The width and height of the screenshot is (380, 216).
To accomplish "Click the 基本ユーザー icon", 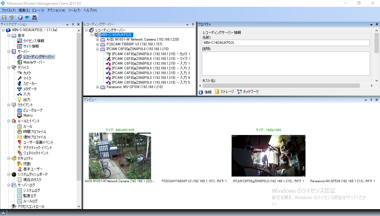I will click(20, 169).
